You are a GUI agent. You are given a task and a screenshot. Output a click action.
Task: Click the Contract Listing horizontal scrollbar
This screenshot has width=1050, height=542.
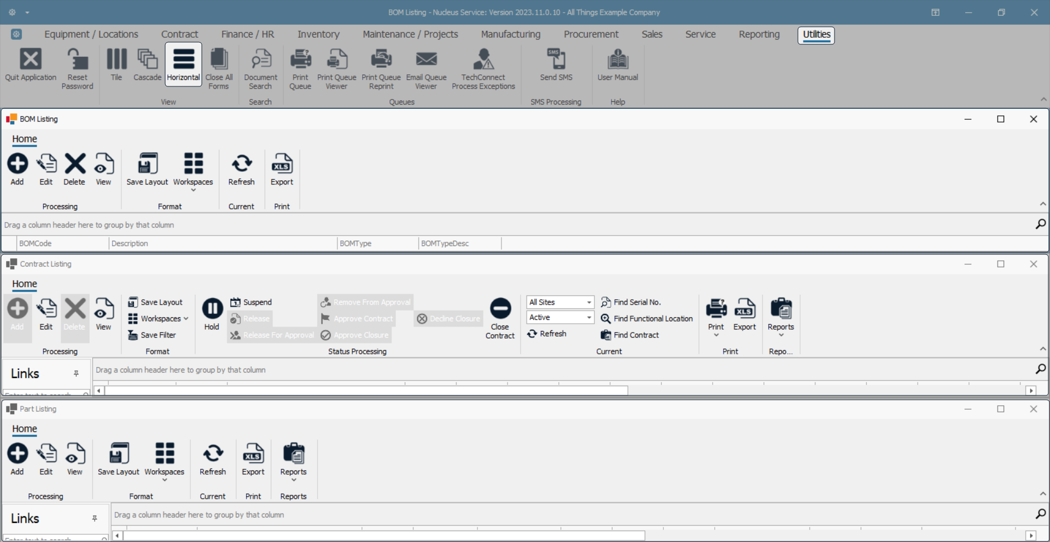coord(366,391)
